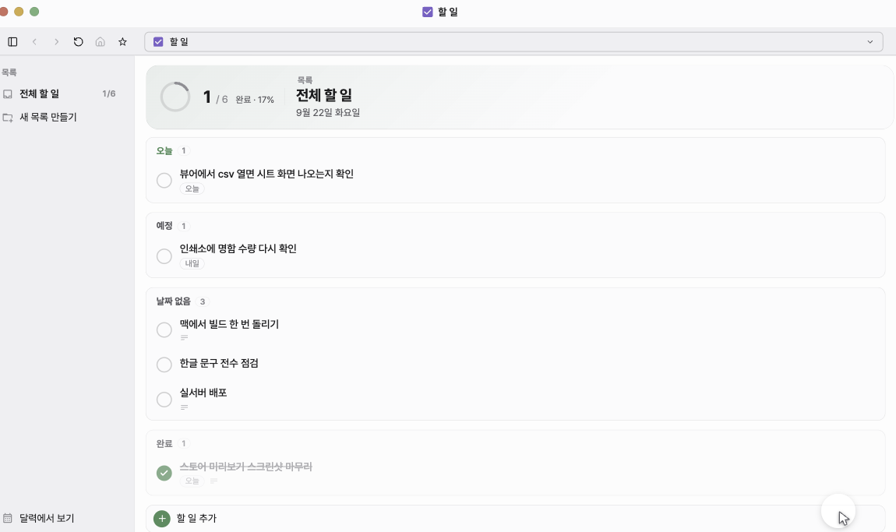This screenshot has height=532, width=896.
Task: Click 내일 tag under 인쇄소 task
Action: (192, 263)
